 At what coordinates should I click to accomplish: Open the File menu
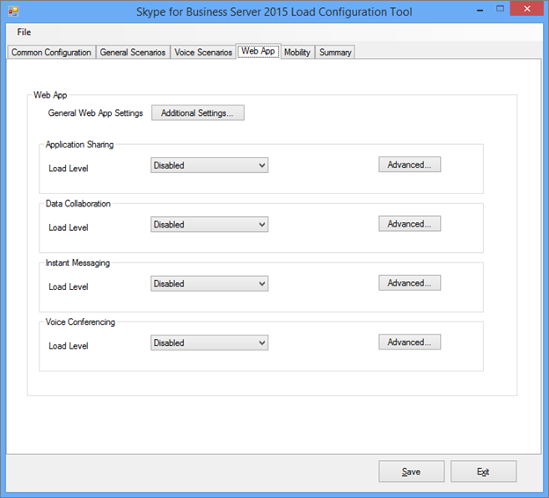tap(24, 32)
